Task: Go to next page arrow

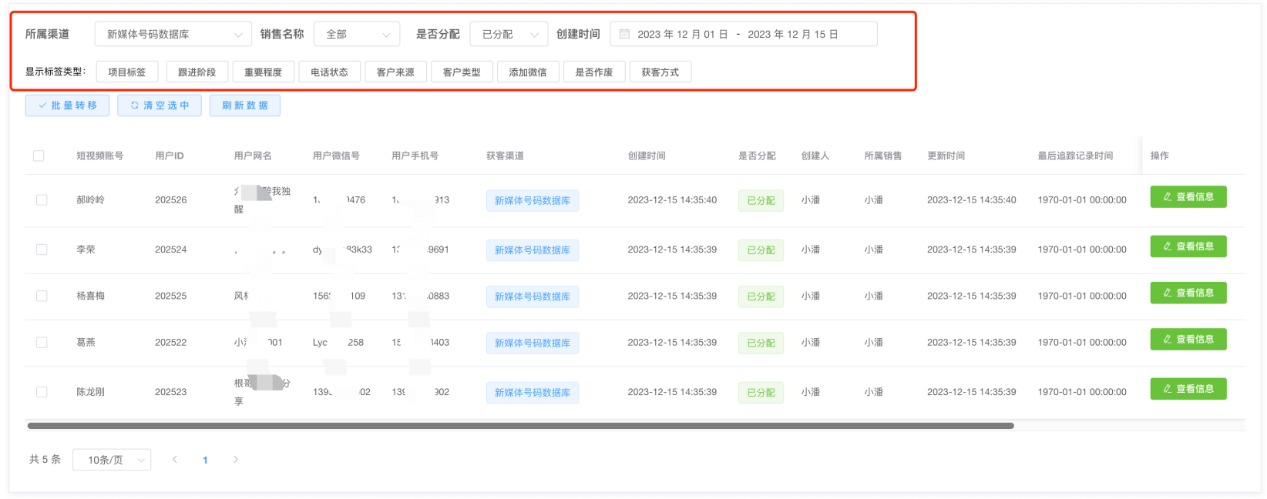Action: 236,460
